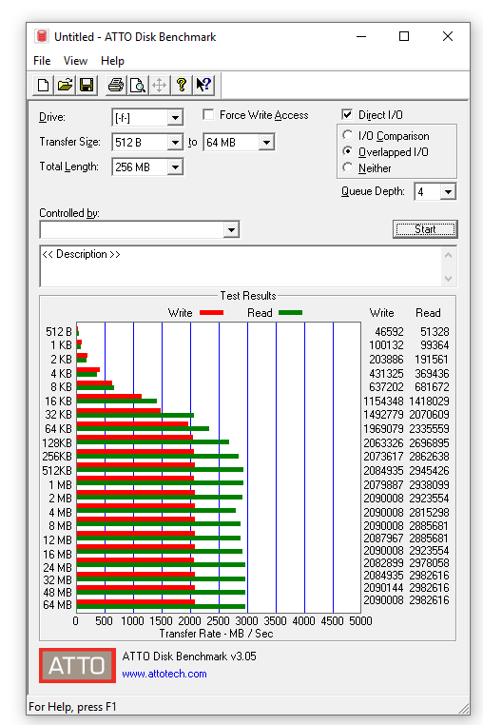Click write value 46592
This screenshot has height=725, width=483.
tap(389, 332)
